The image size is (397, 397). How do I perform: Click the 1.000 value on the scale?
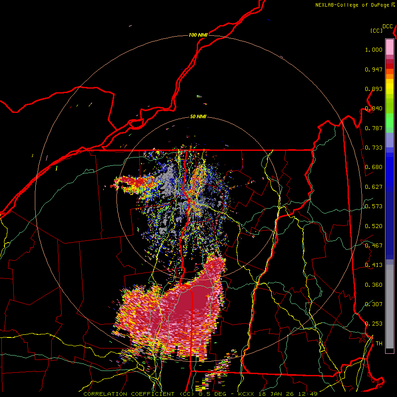point(374,49)
